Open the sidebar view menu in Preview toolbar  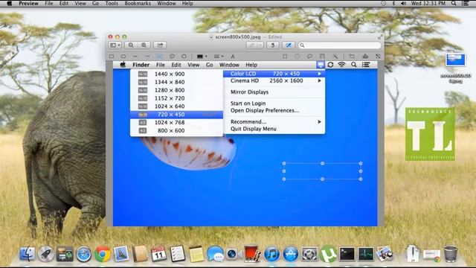[115, 45]
